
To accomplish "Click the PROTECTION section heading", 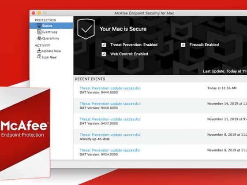I will (45, 20).
